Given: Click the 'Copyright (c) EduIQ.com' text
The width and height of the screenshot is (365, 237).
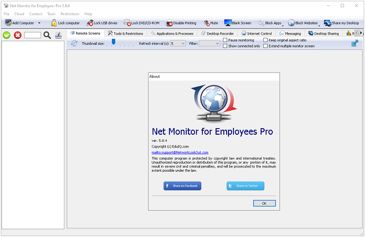Looking at the screenshot, I should [x=170, y=146].
